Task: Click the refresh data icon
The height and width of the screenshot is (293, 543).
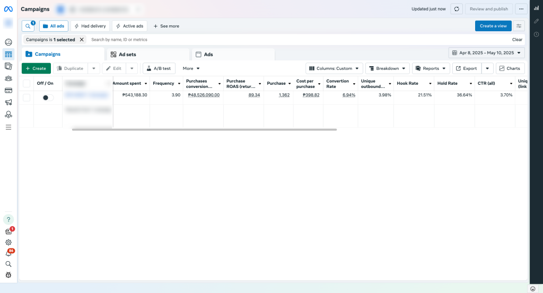Action: pos(457,9)
